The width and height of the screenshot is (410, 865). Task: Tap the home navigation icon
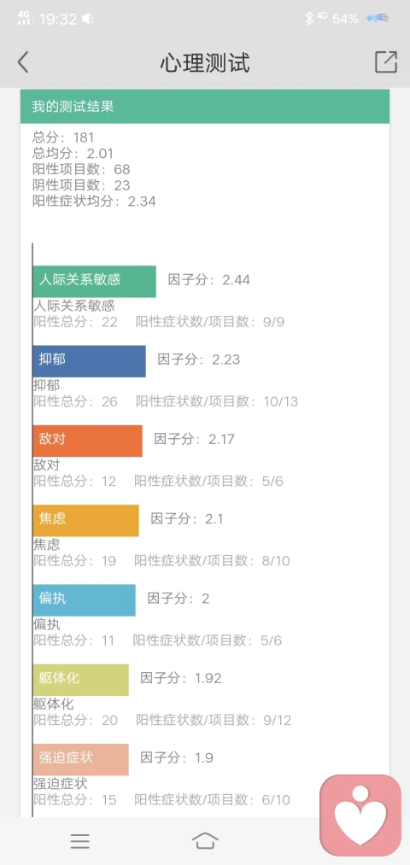point(205,841)
